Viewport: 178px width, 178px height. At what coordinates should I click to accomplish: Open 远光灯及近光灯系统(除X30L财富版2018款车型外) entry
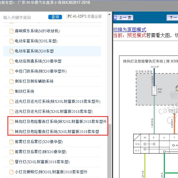tap(58, 102)
